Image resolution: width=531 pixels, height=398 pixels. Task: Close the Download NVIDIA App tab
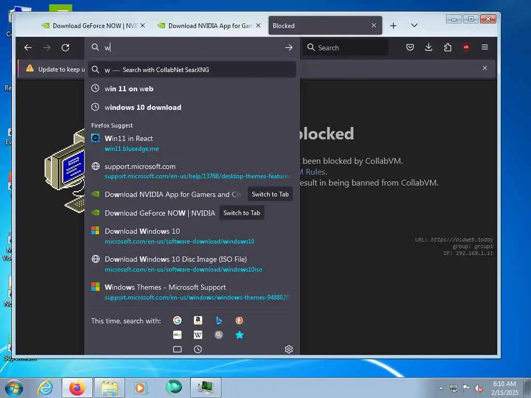click(258, 25)
